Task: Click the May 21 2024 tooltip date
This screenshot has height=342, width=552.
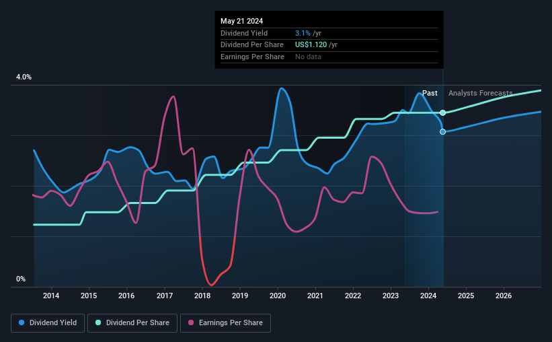Action: pyautogui.click(x=241, y=21)
